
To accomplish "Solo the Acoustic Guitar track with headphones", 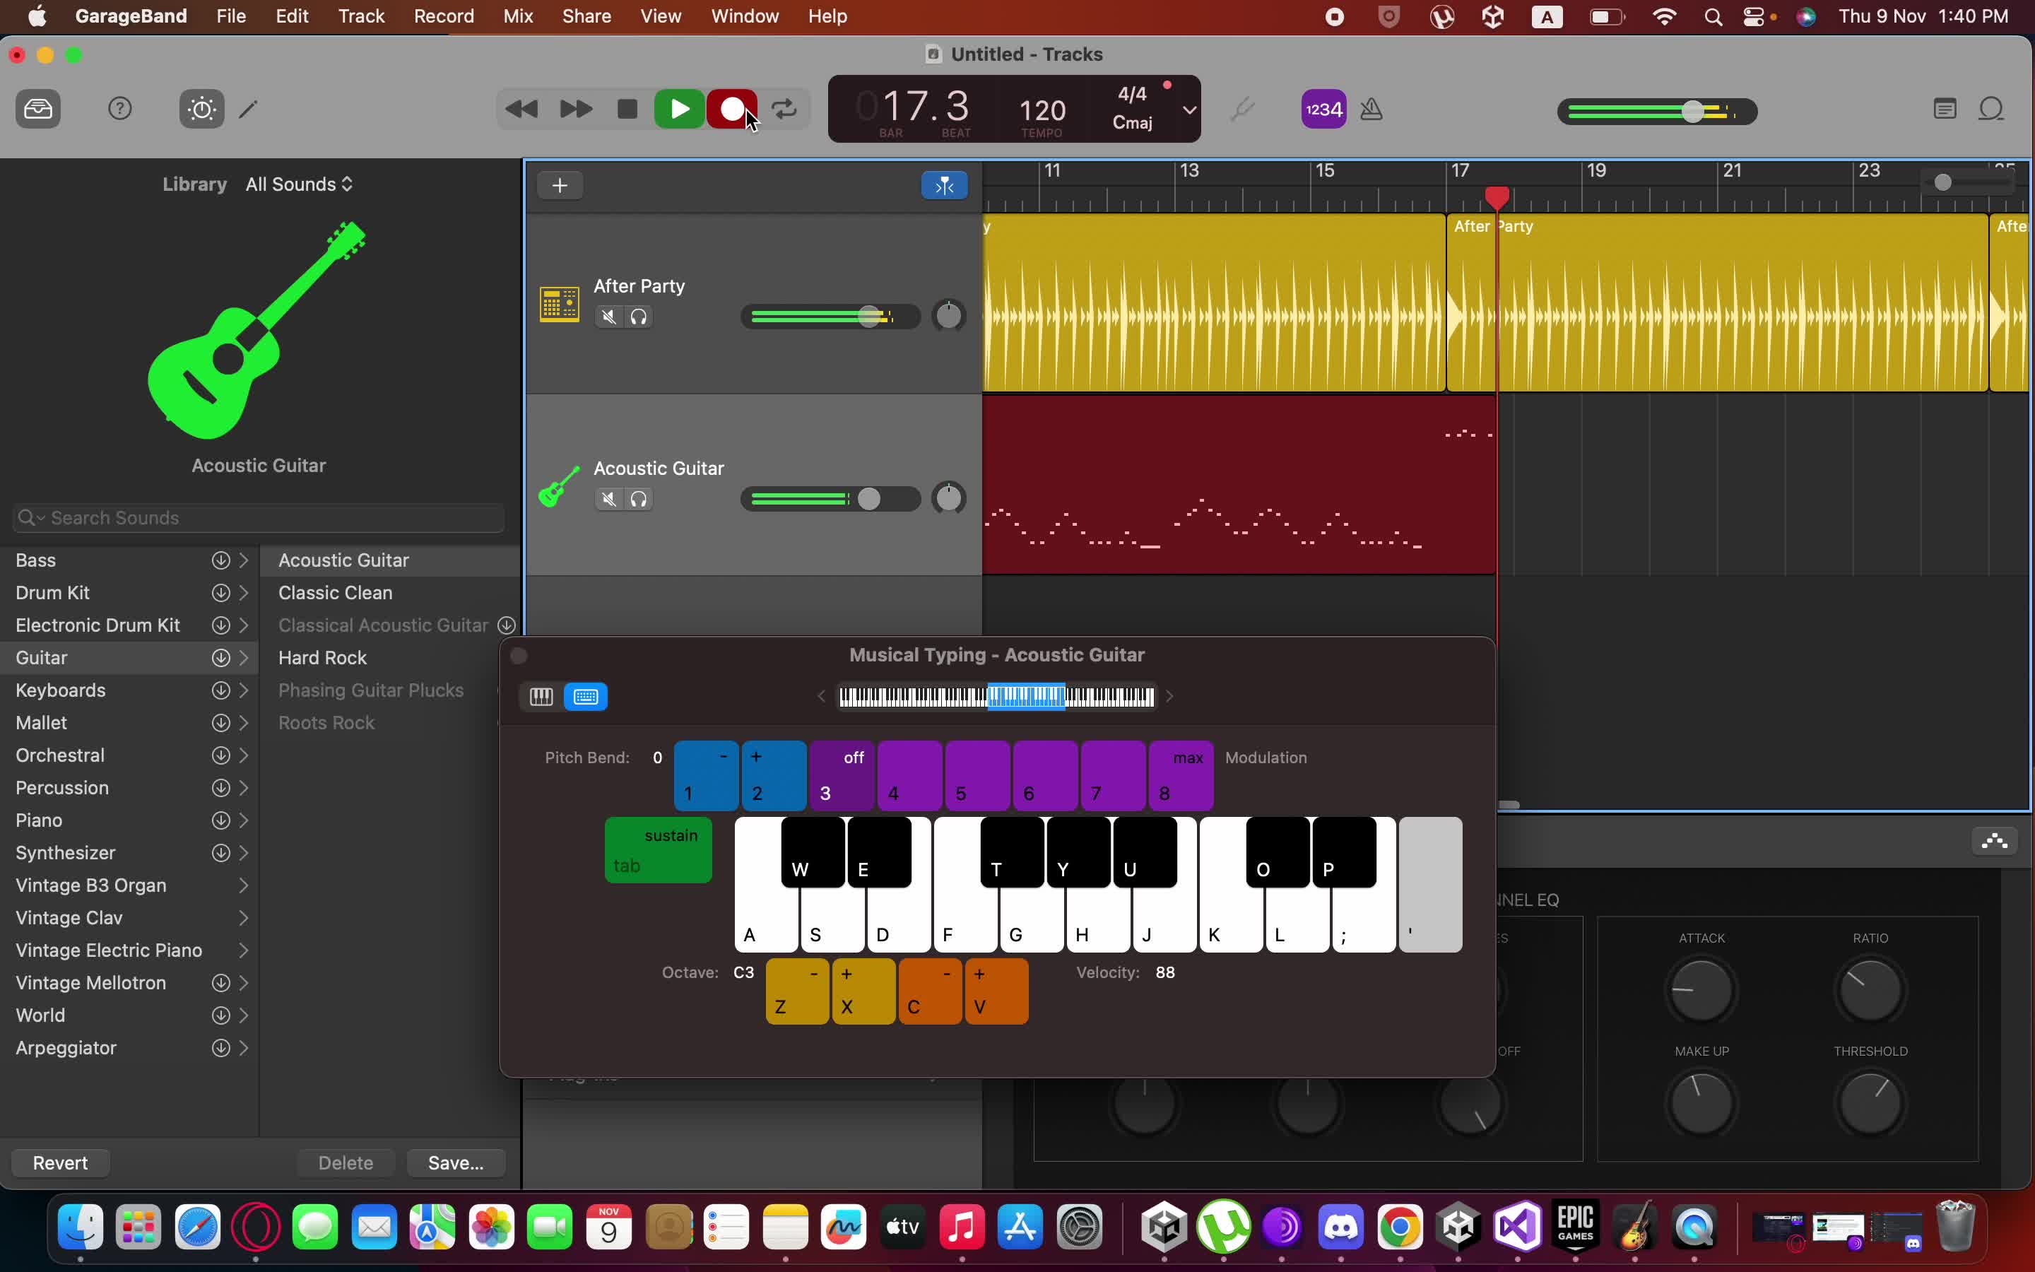I will click(639, 500).
